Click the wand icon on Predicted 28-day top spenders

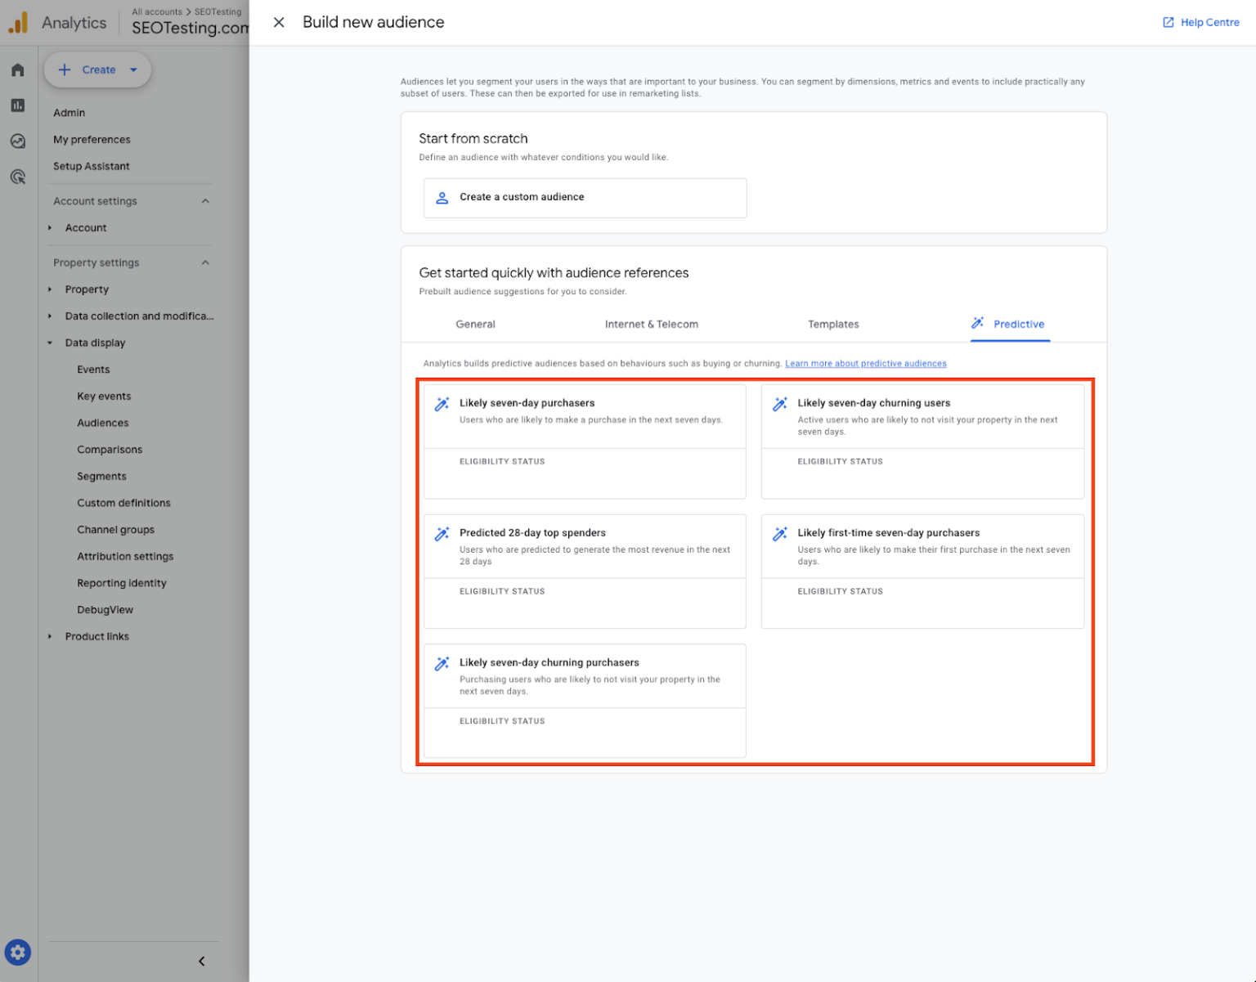coord(442,533)
